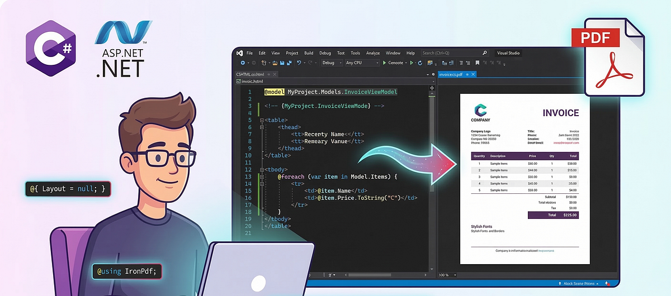Collapse the thead element on line 6
671x296 pixels.
pos(262,127)
